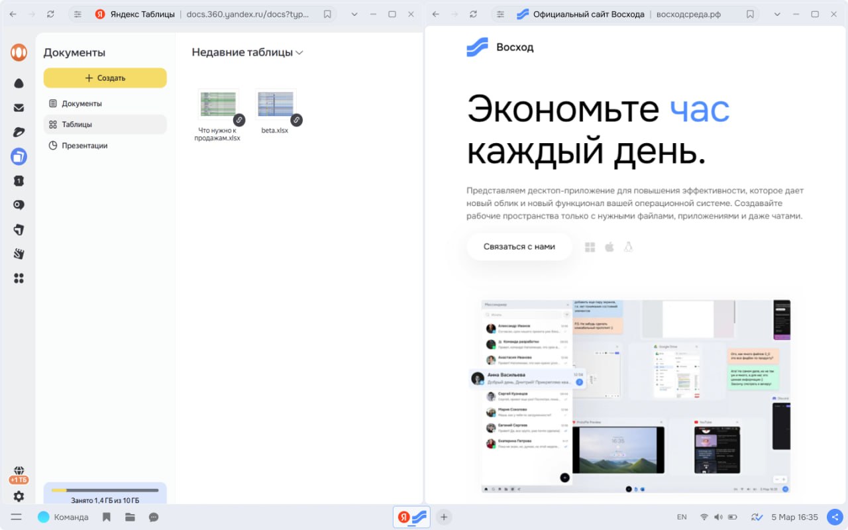
Task: Open the beta.xlsx spreadsheet thumbnail
Action: (x=276, y=104)
